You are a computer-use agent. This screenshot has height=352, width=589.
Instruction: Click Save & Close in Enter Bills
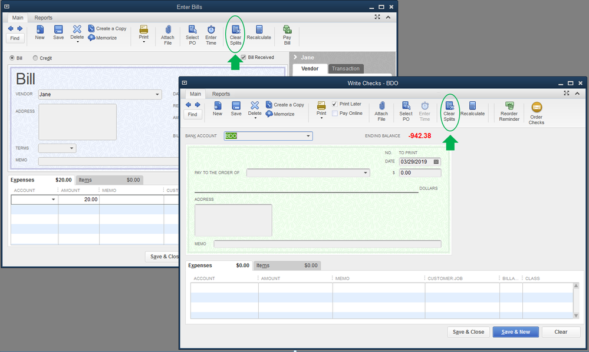coord(163,257)
